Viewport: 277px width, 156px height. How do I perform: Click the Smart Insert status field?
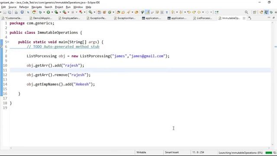point(172,152)
